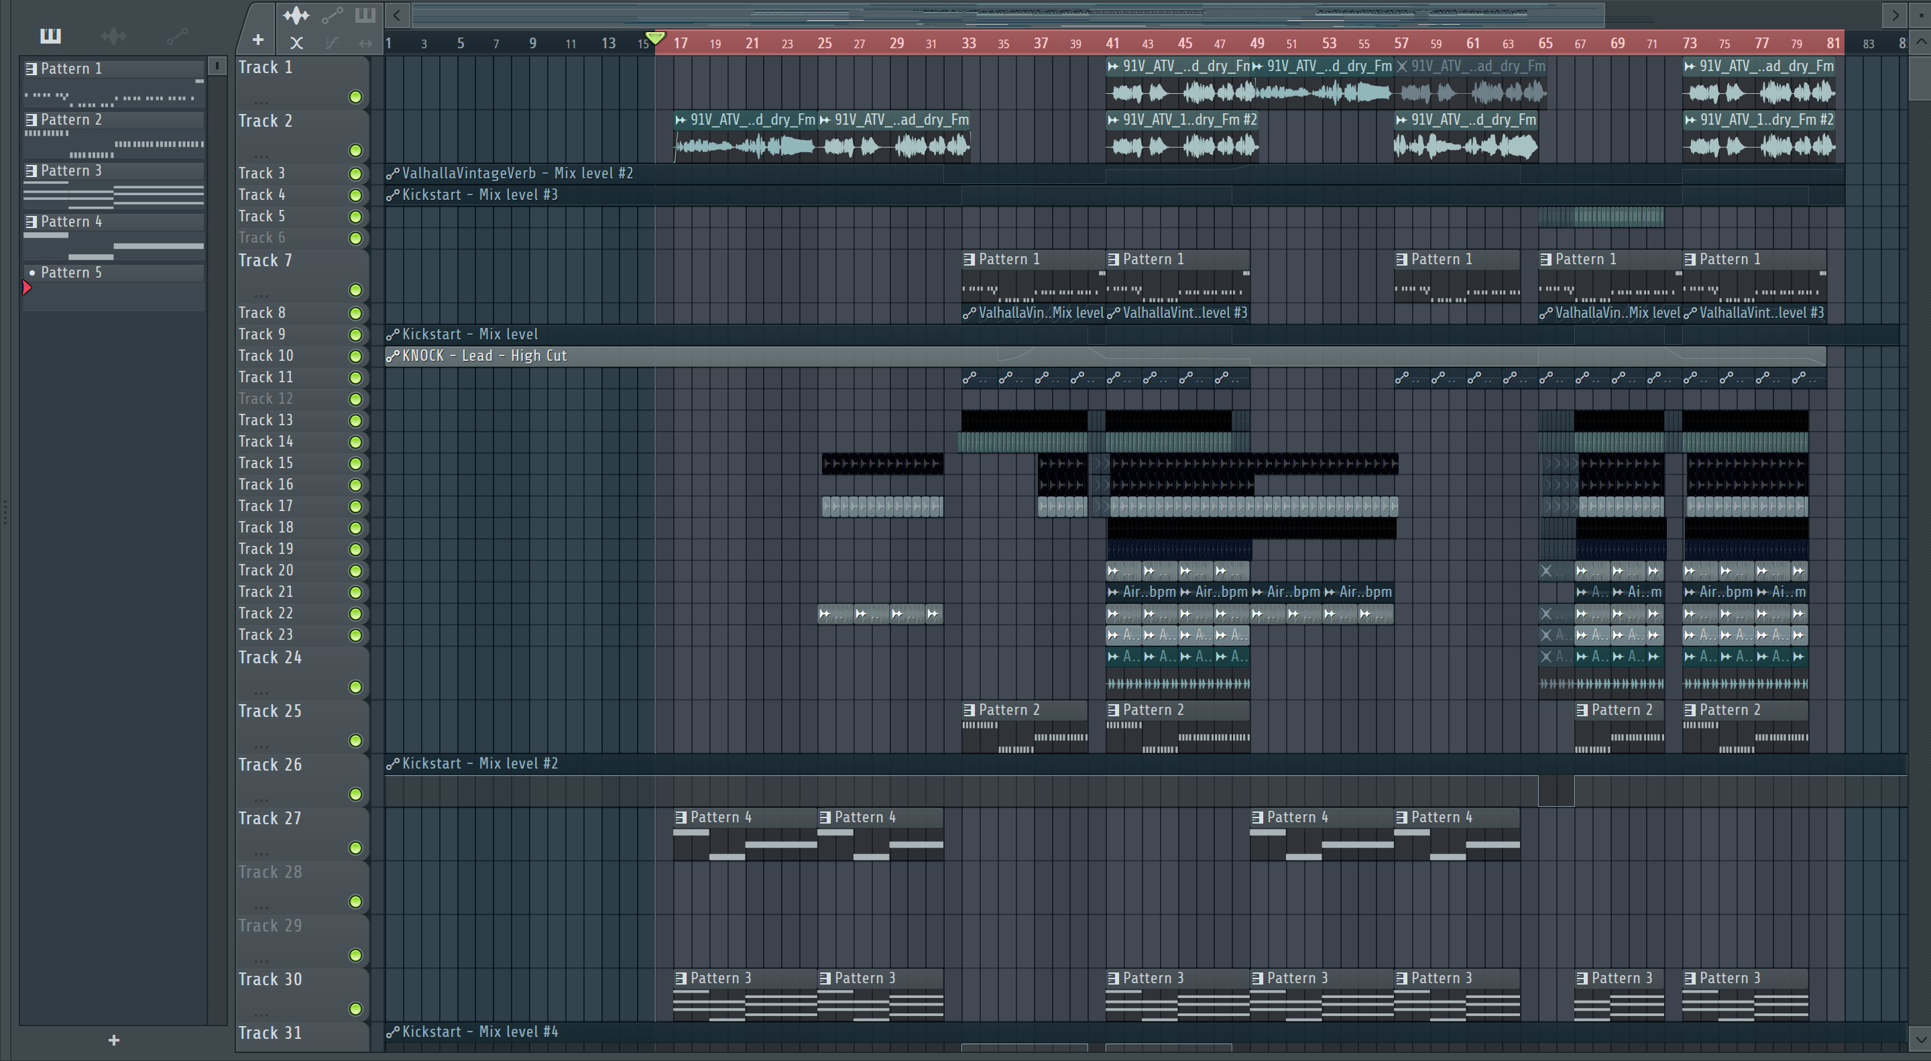Mute Track 24 with its green LED
The width and height of the screenshot is (1931, 1061).
pyautogui.click(x=355, y=687)
